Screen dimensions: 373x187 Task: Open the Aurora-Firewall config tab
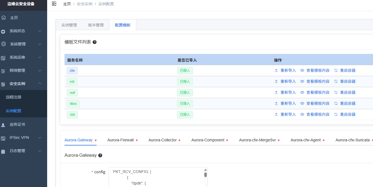tap(120, 140)
